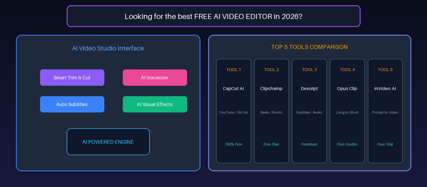Viewport: 427px width, 187px height.
Task: Click the Free Credits pricing label
Action: [347, 144]
